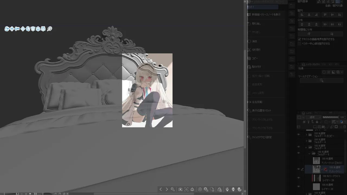The height and width of the screenshot is (195, 347).
Task: Click the canvas horizontal scrollbar
Action: [x=144, y=194]
